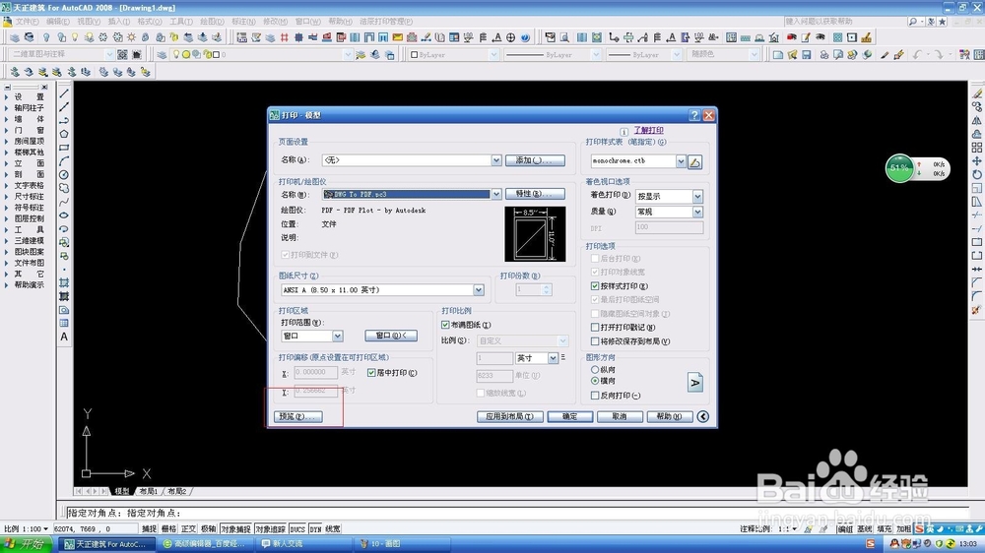Click the favorites star icon near help search

tap(943, 22)
